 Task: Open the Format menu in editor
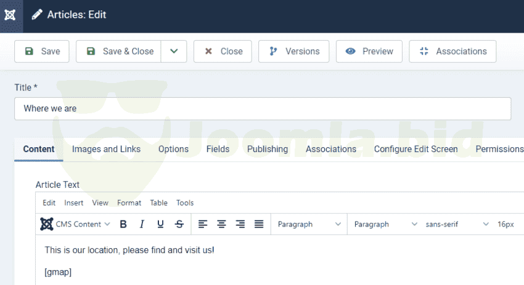(129, 203)
